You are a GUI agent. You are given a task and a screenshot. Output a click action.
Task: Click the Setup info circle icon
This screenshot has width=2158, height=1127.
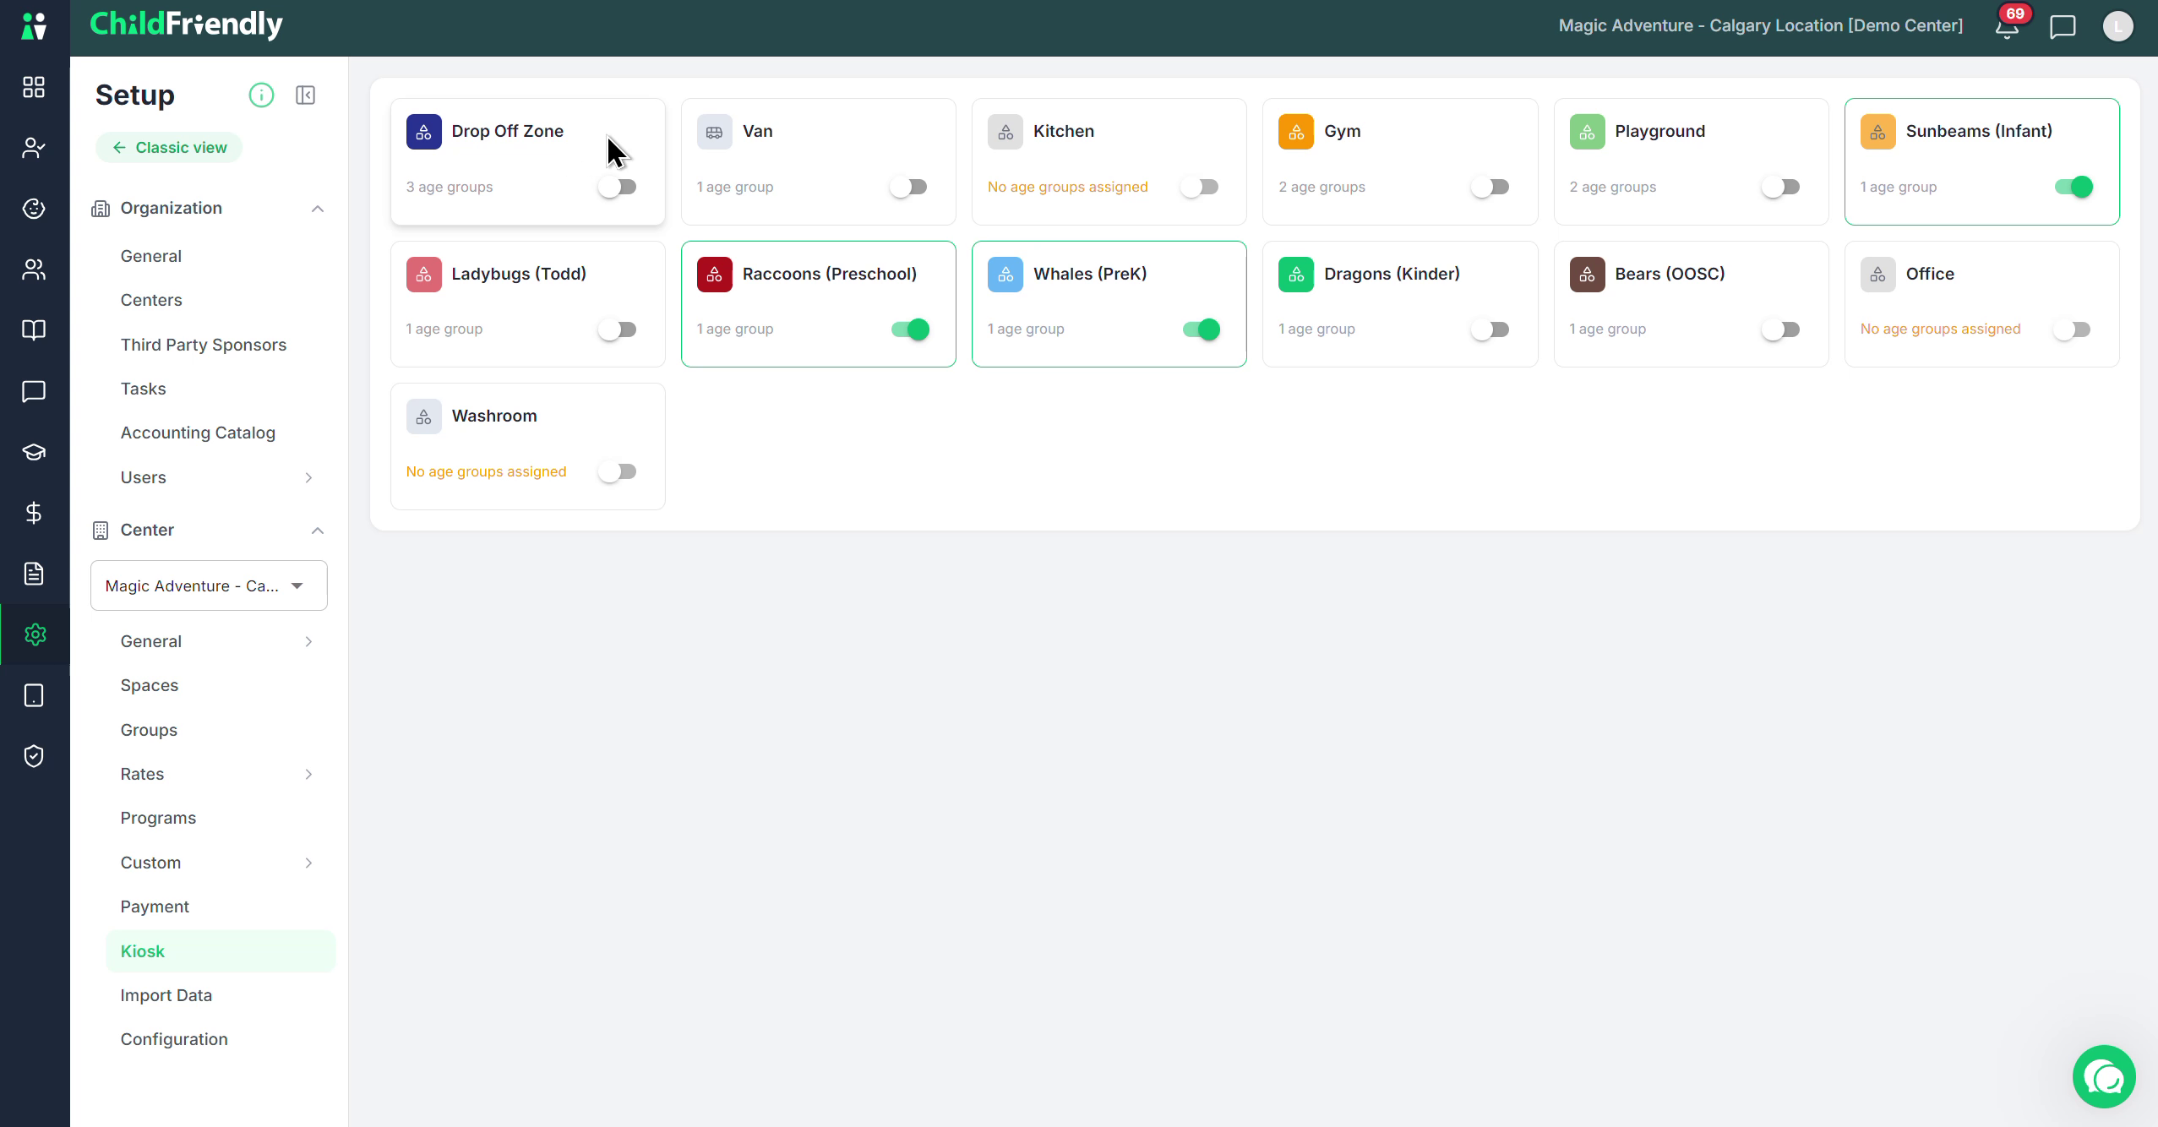[x=261, y=95]
